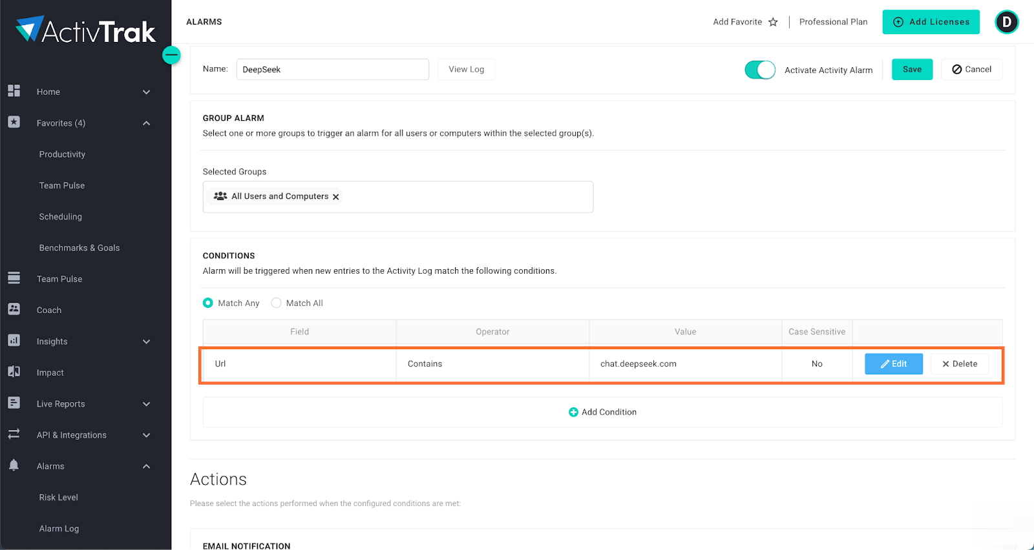Expand the Home menu chevron
The image size is (1034, 550).
pos(147,92)
